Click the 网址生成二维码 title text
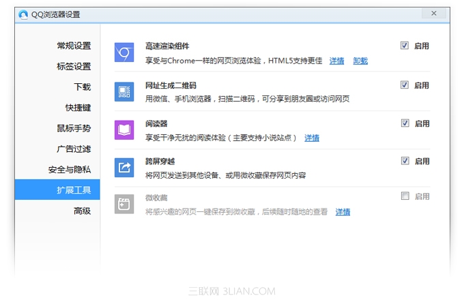 pos(171,85)
